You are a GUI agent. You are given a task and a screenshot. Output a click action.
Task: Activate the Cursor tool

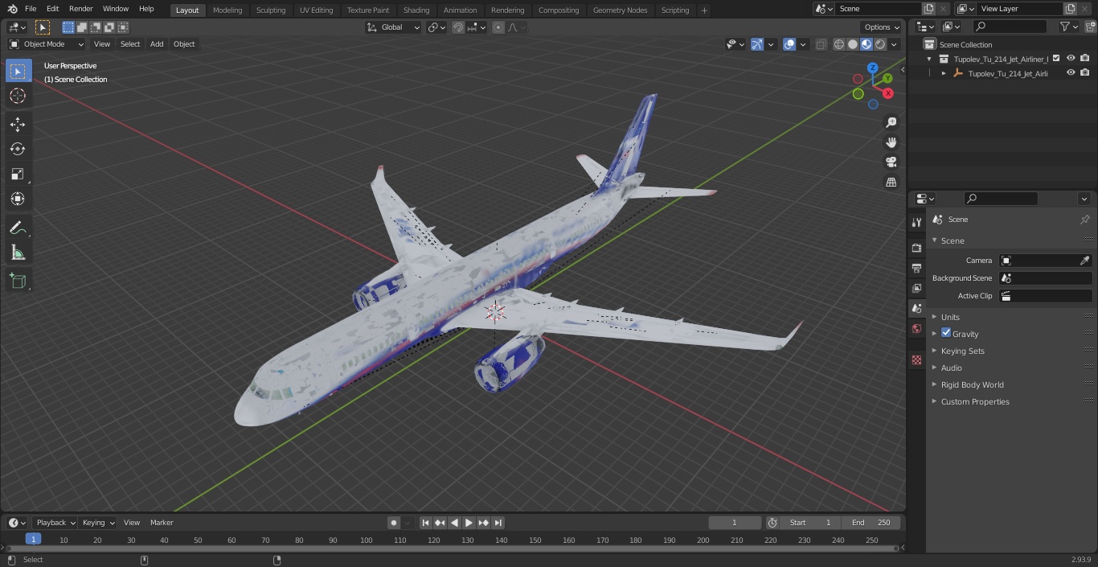[x=18, y=96]
